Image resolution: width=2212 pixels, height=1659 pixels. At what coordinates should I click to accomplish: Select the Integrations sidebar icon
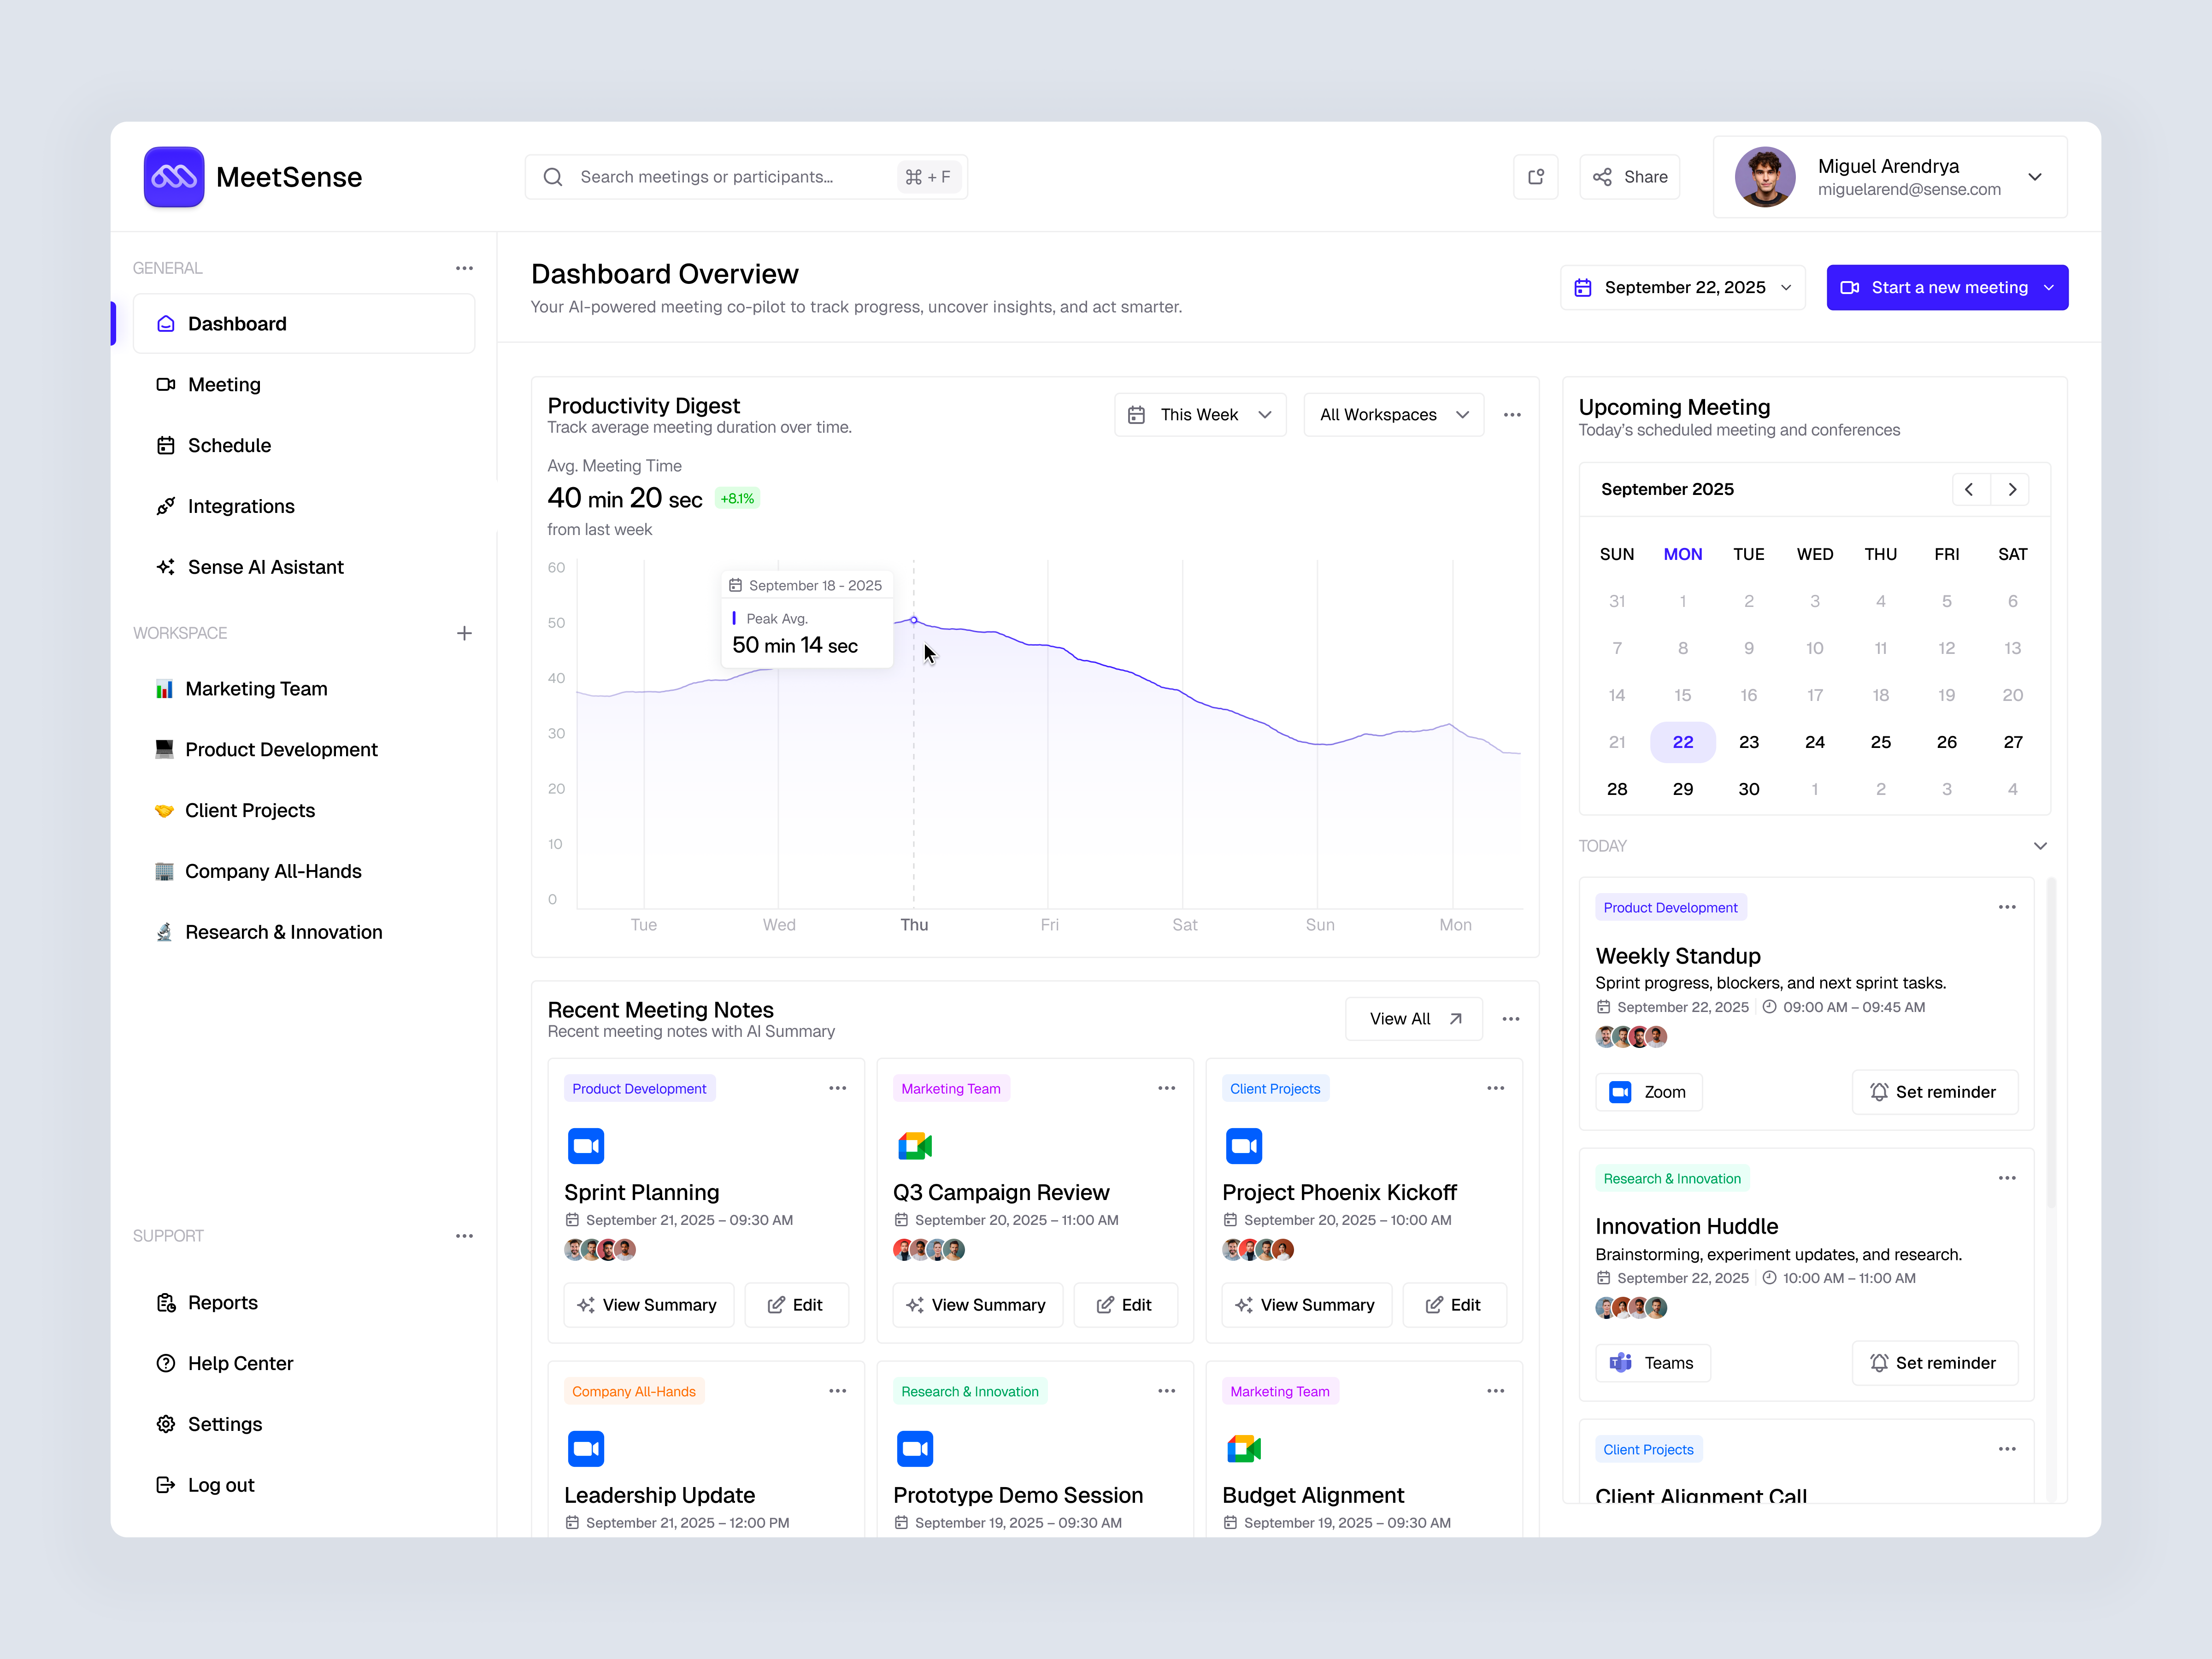(166, 506)
